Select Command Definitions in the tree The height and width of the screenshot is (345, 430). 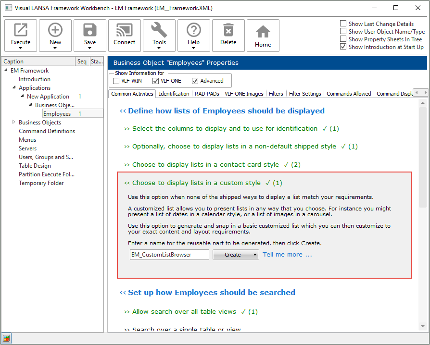(47, 131)
